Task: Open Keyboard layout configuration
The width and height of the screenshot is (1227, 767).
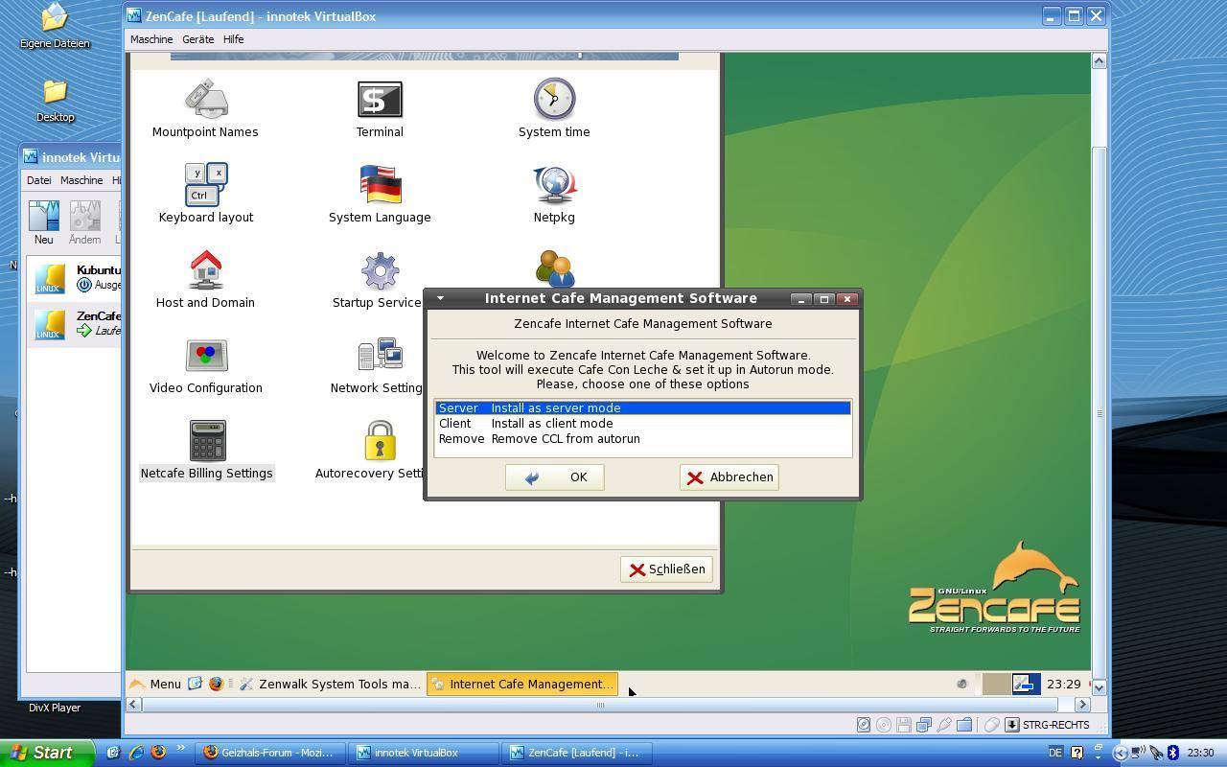Action: 206,194
